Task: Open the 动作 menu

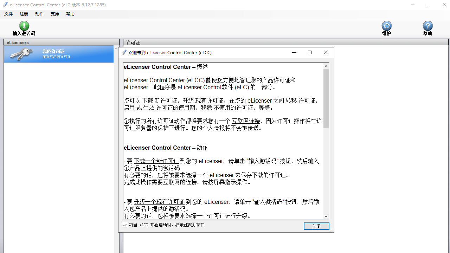Action: 39,14
